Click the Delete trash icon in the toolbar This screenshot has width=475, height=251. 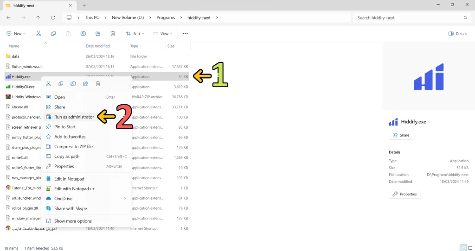tap(113, 33)
